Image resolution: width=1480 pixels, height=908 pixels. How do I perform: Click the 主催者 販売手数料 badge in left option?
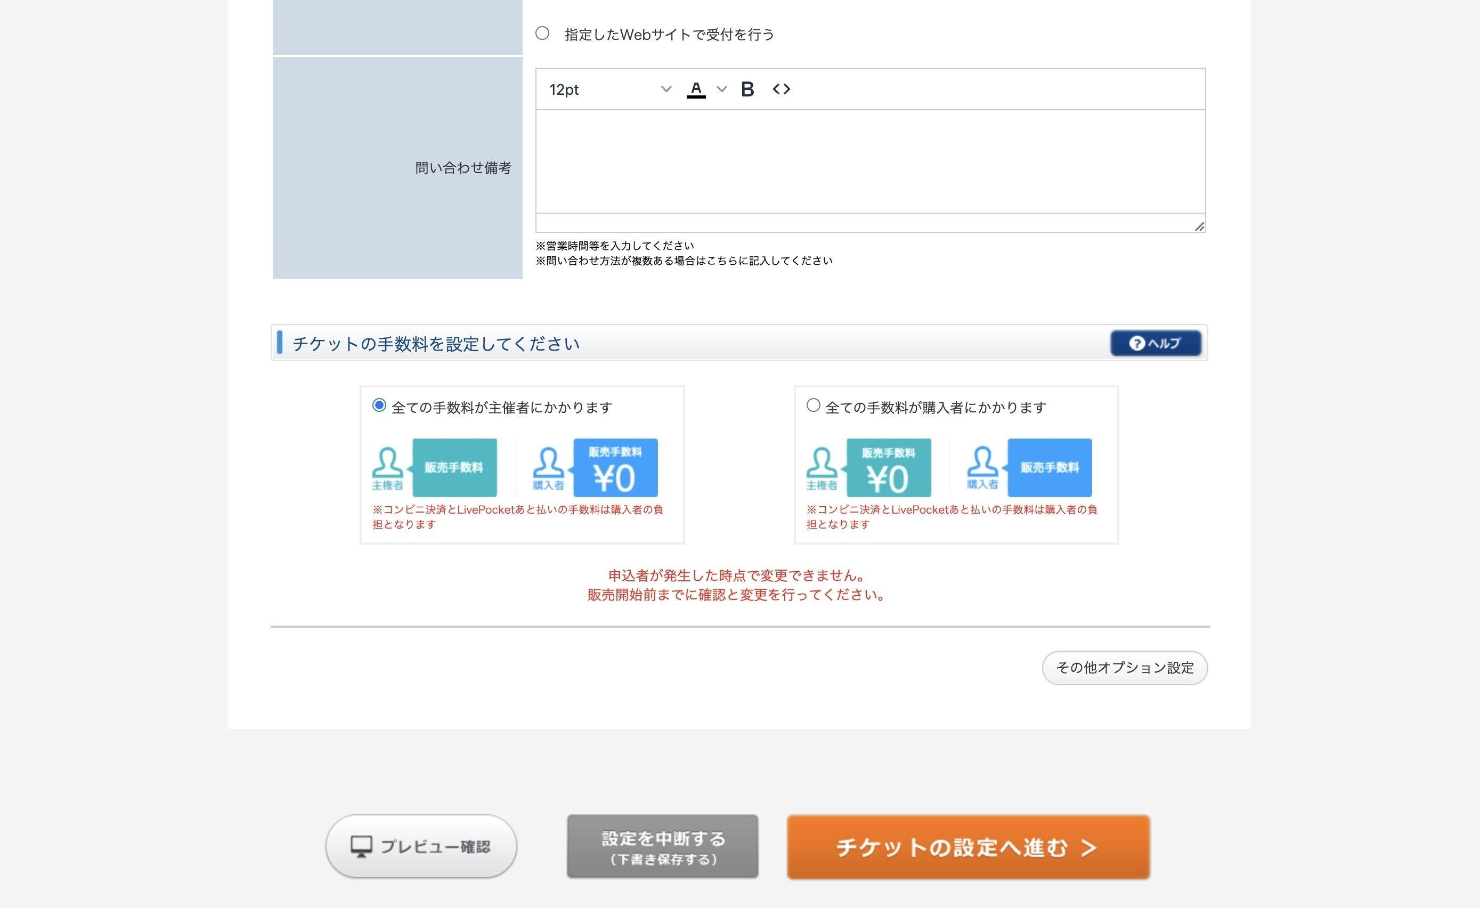tap(453, 467)
